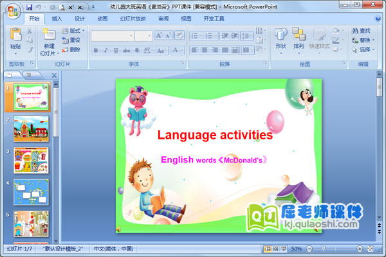
Task: Apply strikethrough with the abc icon
Action: [x=127, y=50]
